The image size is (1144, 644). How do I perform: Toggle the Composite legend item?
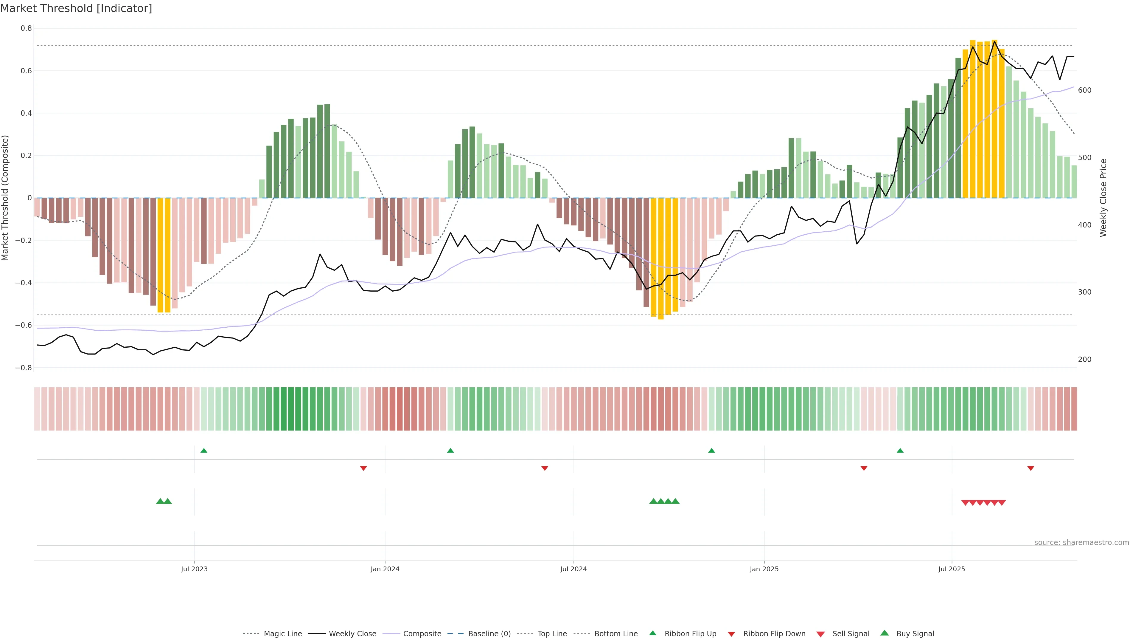tap(422, 633)
